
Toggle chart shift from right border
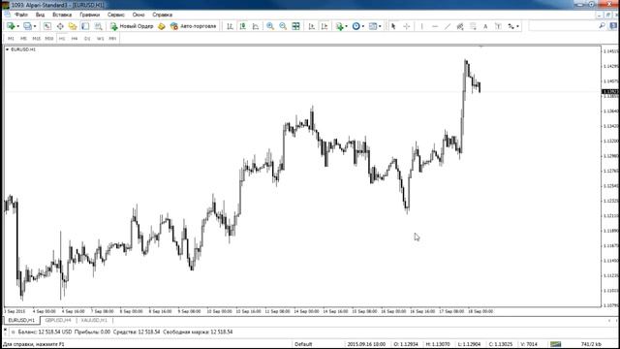(x=325, y=26)
